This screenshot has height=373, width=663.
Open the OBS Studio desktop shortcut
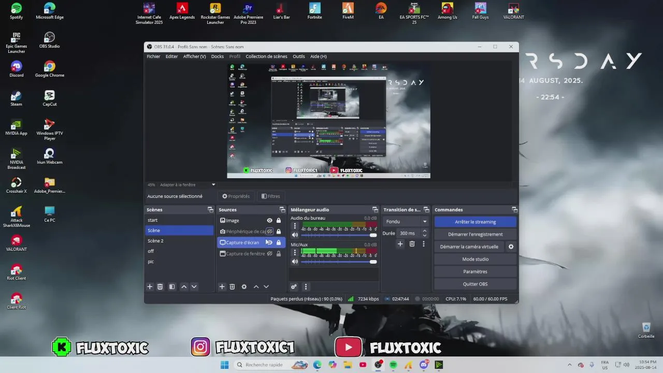(x=50, y=40)
